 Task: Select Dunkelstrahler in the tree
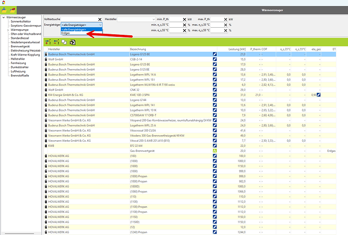click(20, 67)
